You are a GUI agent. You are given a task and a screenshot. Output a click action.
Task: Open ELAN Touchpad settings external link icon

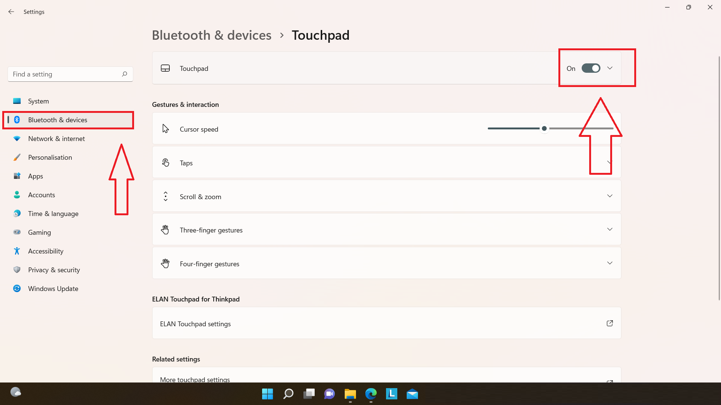tap(609, 323)
